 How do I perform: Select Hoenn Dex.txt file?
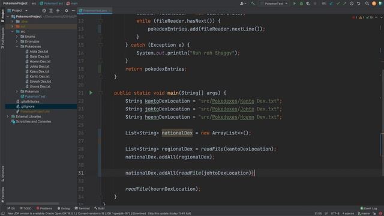tap(38, 61)
